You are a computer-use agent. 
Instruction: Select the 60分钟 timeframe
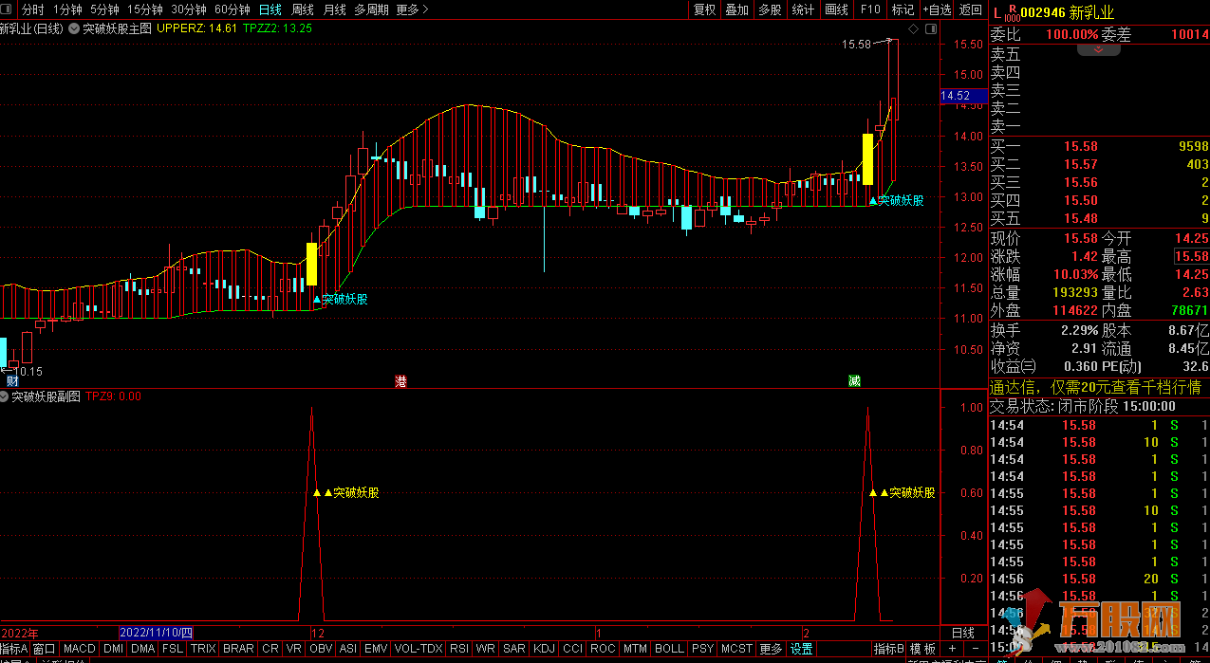(233, 9)
